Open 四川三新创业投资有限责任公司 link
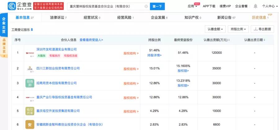This screenshot has width=279, height=130. [58, 69]
